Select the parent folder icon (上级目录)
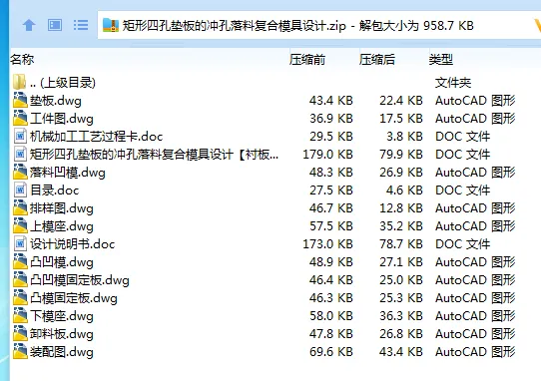This screenshot has height=381, width=541. (x=20, y=82)
